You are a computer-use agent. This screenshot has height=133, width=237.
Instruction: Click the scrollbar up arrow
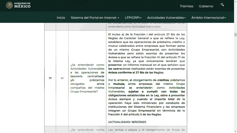pyautogui.click(x=235, y=2)
